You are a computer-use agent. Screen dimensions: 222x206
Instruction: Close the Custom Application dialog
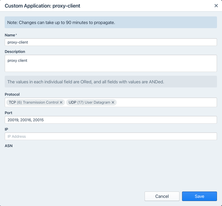pos(216,6)
